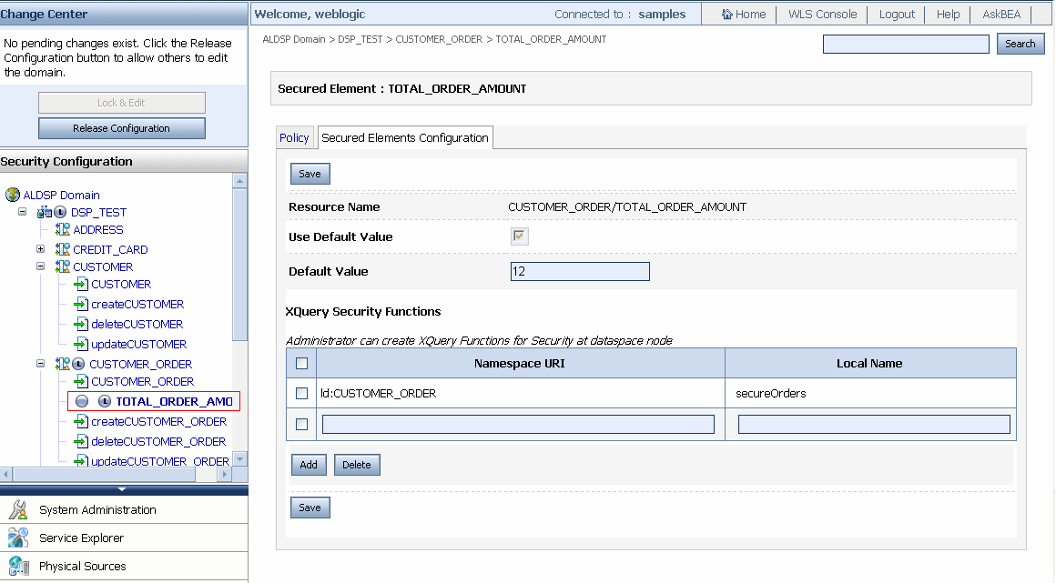Open the Physical Sources section
This screenshot has width=1056, height=583.
[82, 566]
